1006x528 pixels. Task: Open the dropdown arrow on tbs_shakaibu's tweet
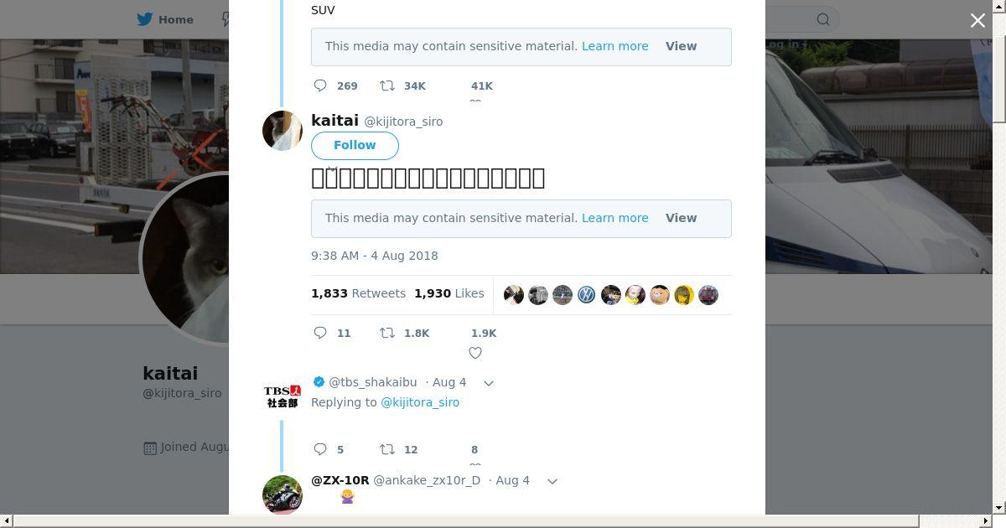click(489, 383)
